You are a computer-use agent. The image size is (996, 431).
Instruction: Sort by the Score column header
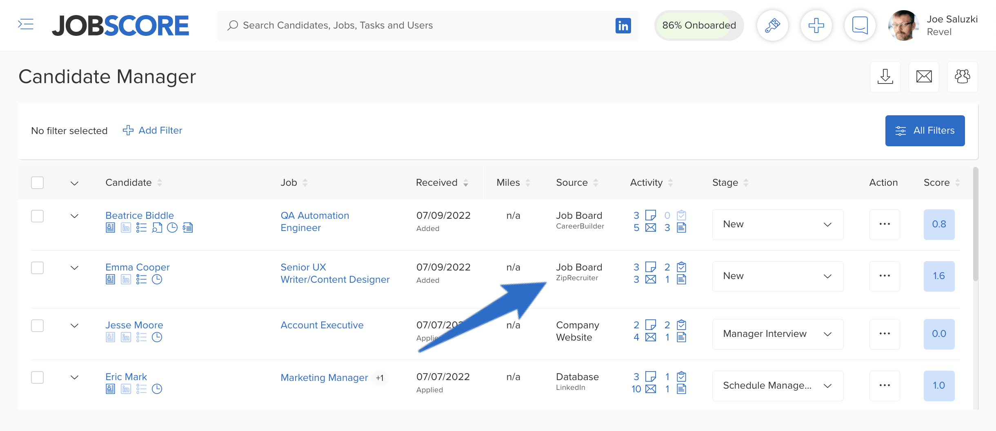[942, 183]
